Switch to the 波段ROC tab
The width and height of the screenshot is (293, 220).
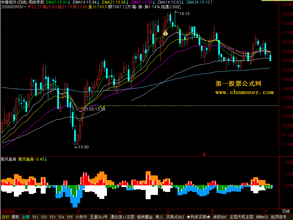220,217
